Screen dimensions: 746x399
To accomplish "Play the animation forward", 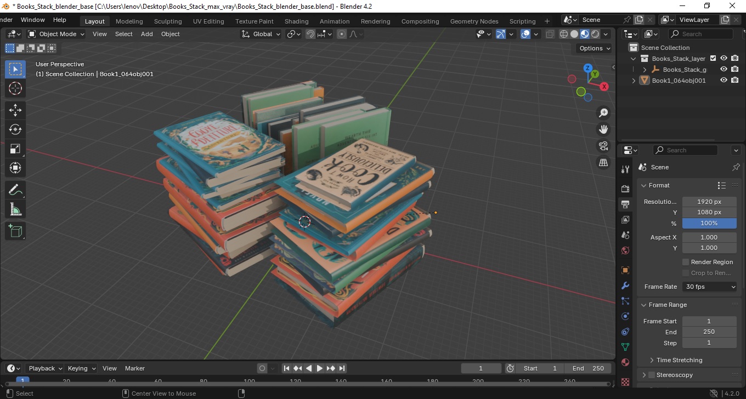I will pyautogui.click(x=320, y=368).
